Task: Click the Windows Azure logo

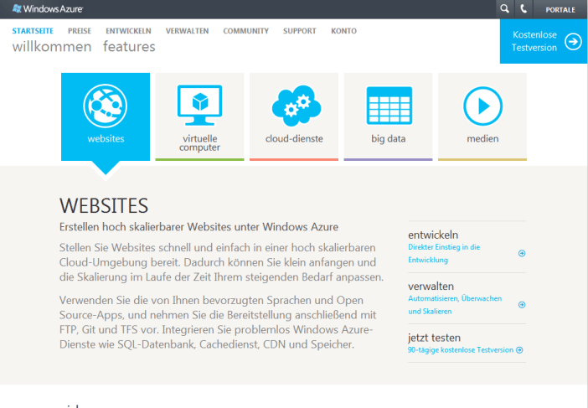Action: point(47,8)
